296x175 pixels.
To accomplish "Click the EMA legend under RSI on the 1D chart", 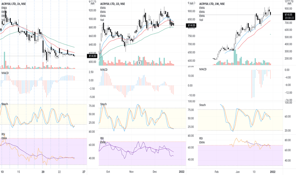I will 103,142.
